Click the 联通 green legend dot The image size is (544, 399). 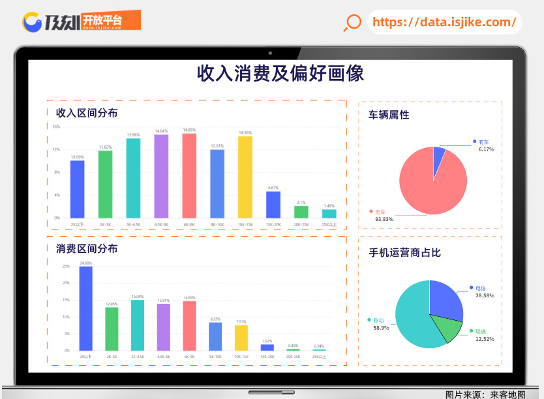tap(471, 331)
